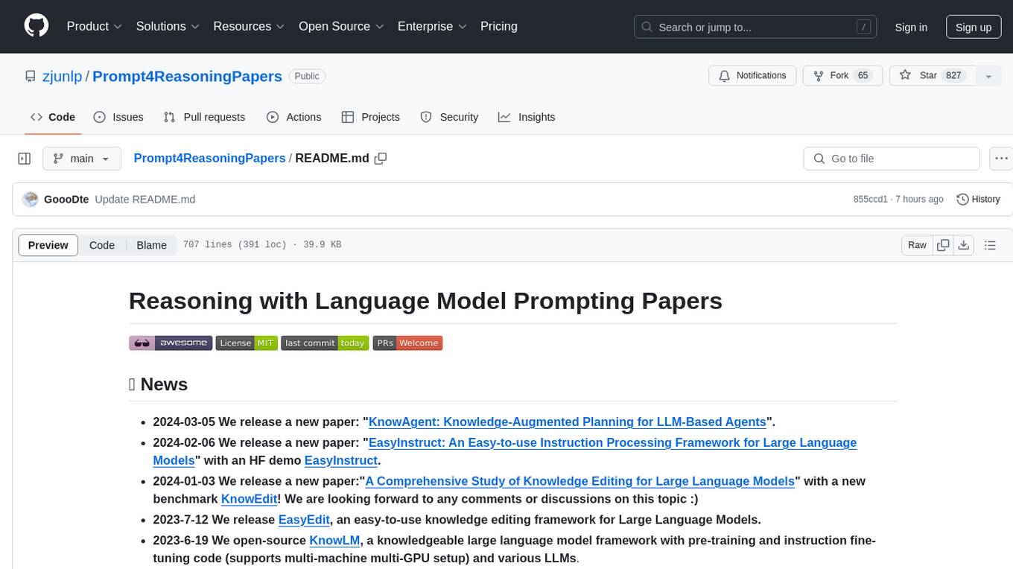Click the GitHub logo icon

coord(36,26)
